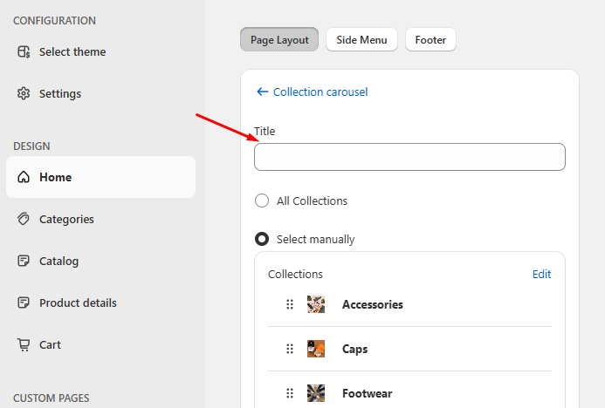Click the Cart shopping cart icon
Screen dimensions: 605x408
(x=24, y=344)
